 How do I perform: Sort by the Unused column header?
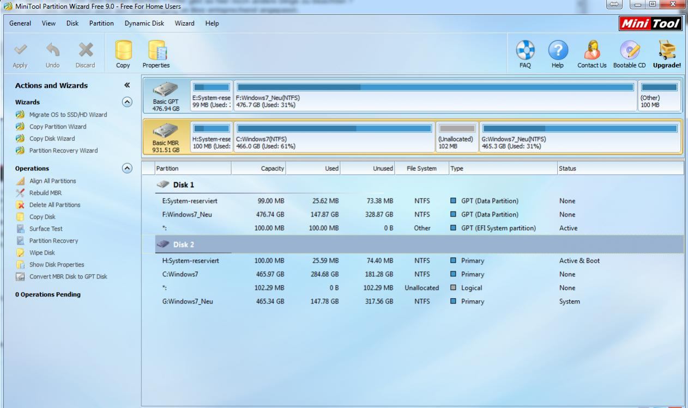[x=367, y=169]
